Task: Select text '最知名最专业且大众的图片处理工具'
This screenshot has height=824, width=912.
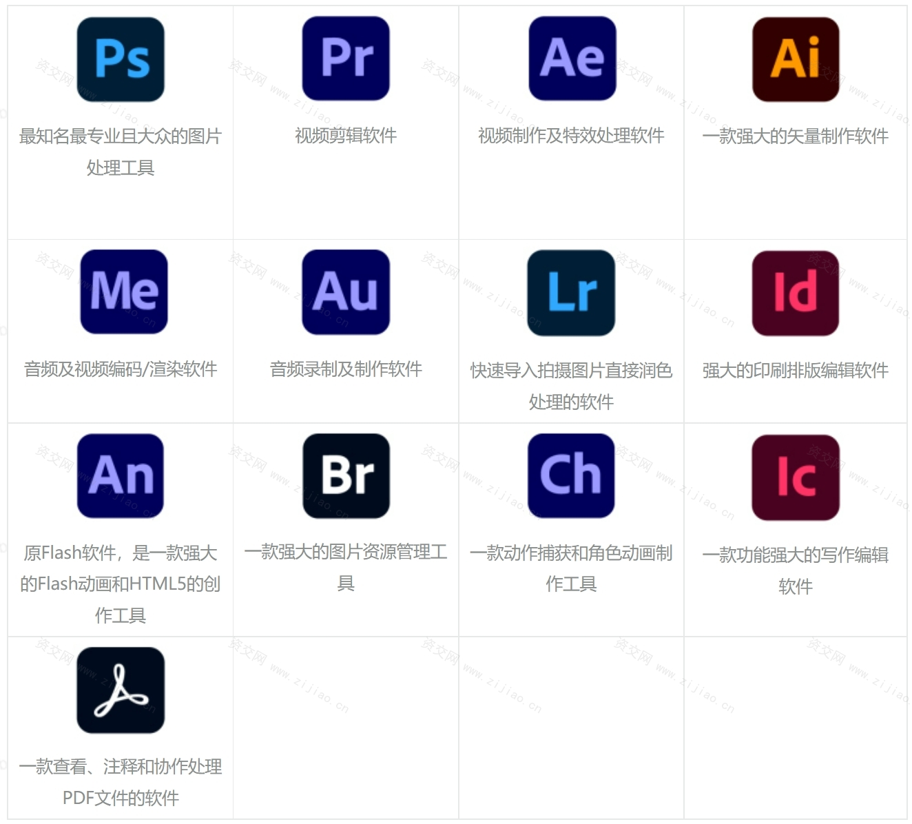Action: tap(121, 152)
